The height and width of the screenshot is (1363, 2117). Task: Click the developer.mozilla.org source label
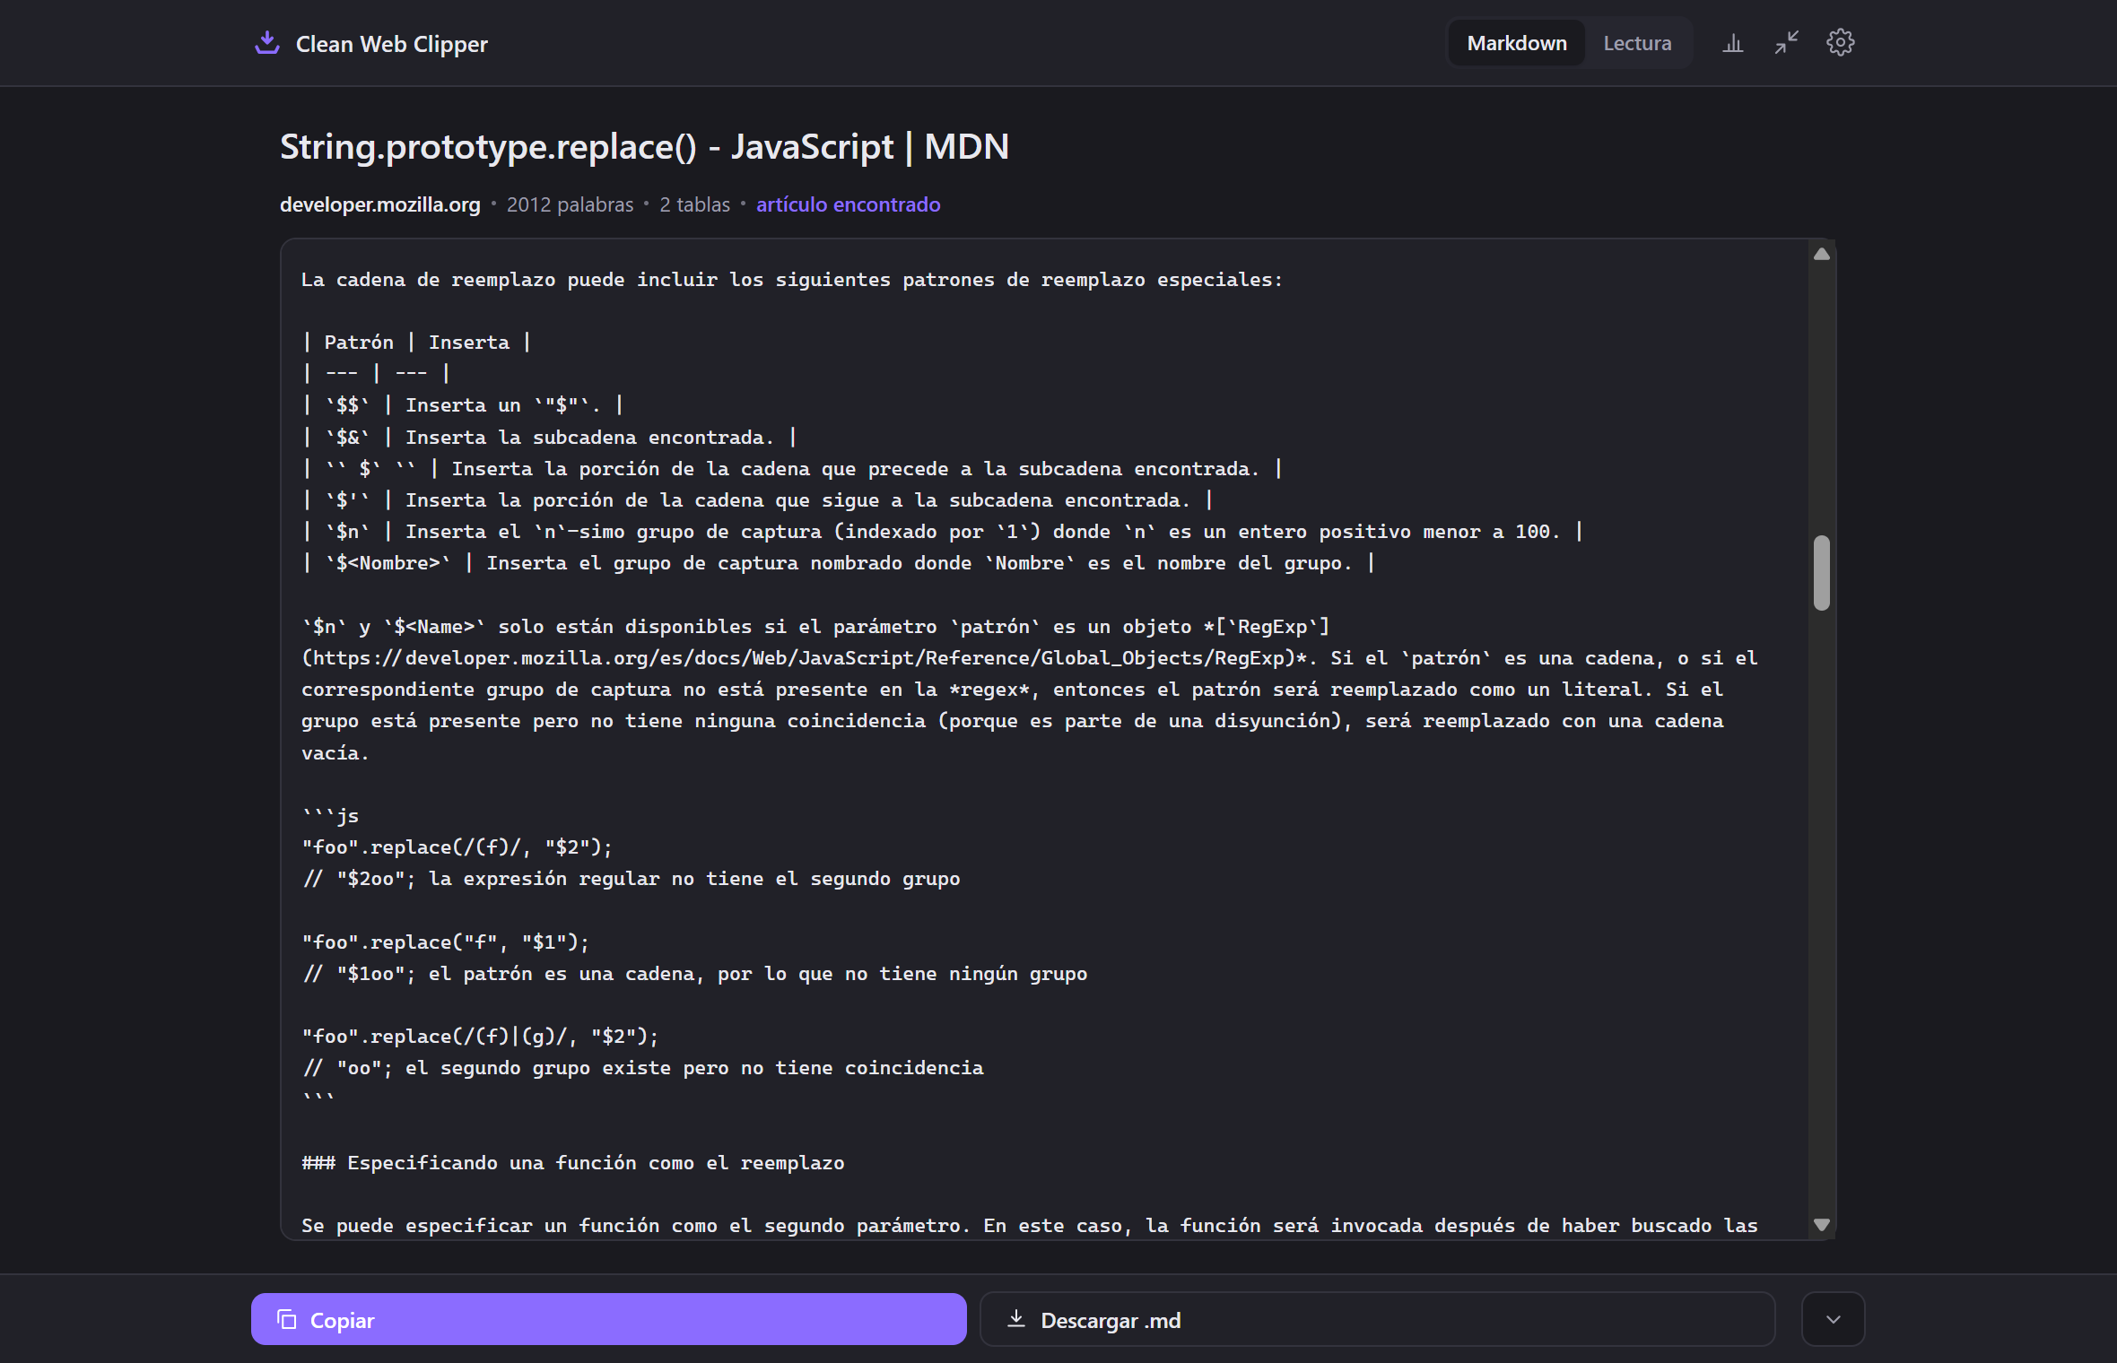pos(380,204)
